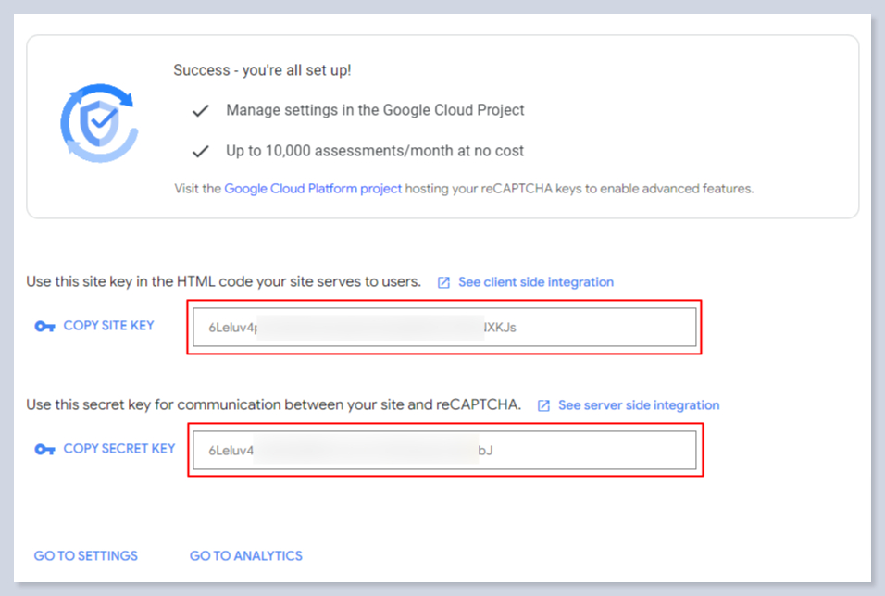Open See server side integration link
885x596 pixels.
(639, 405)
